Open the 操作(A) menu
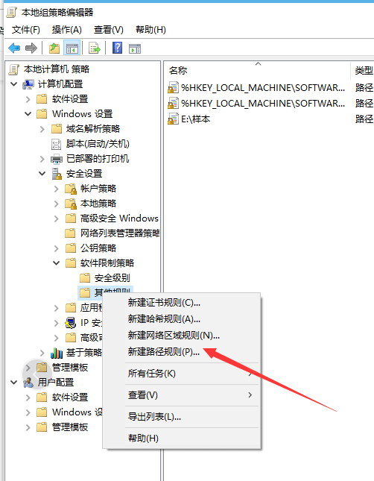 point(67,30)
